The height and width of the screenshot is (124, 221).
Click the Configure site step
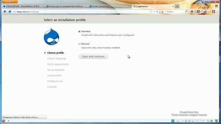(55, 81)
